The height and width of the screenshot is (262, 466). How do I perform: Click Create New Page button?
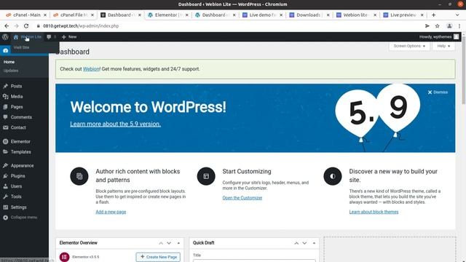point(158,257)
